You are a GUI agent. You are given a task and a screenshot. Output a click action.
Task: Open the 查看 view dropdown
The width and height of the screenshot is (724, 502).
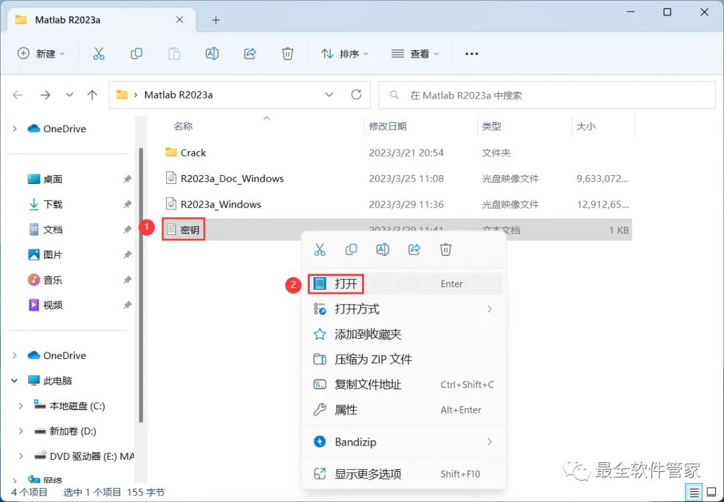click(x=415, y=54)
